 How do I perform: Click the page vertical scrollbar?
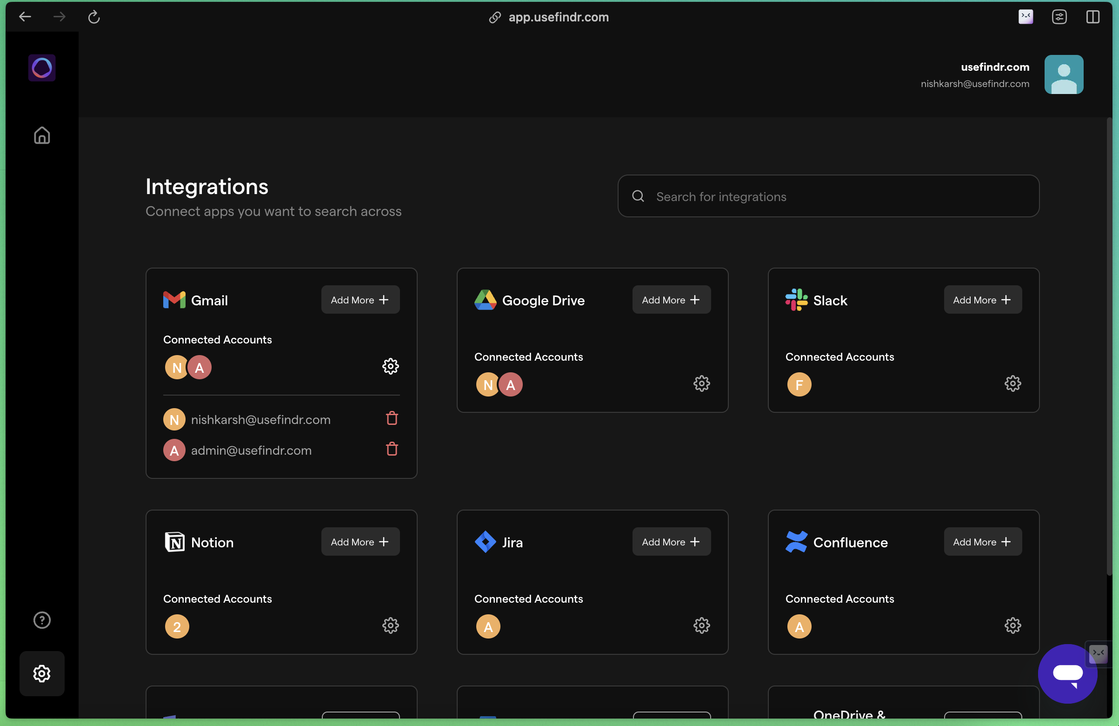[x=1109, y=348]
